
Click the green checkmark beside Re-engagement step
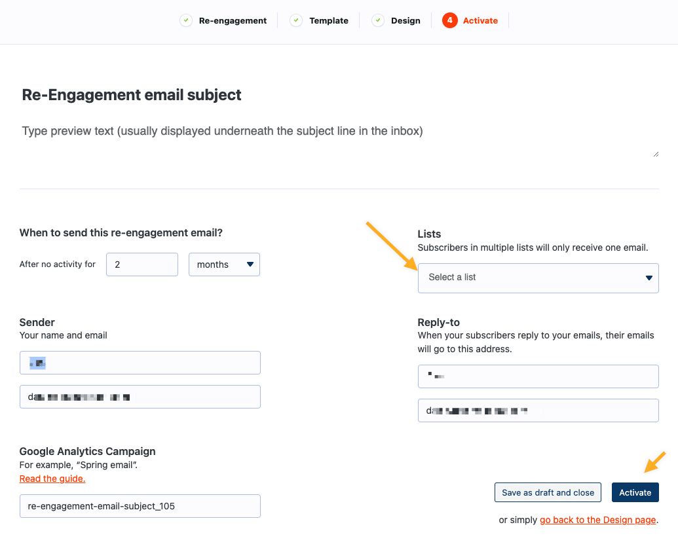pos(186,20)
